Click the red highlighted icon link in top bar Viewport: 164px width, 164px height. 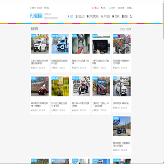click(x=95, y=8)
